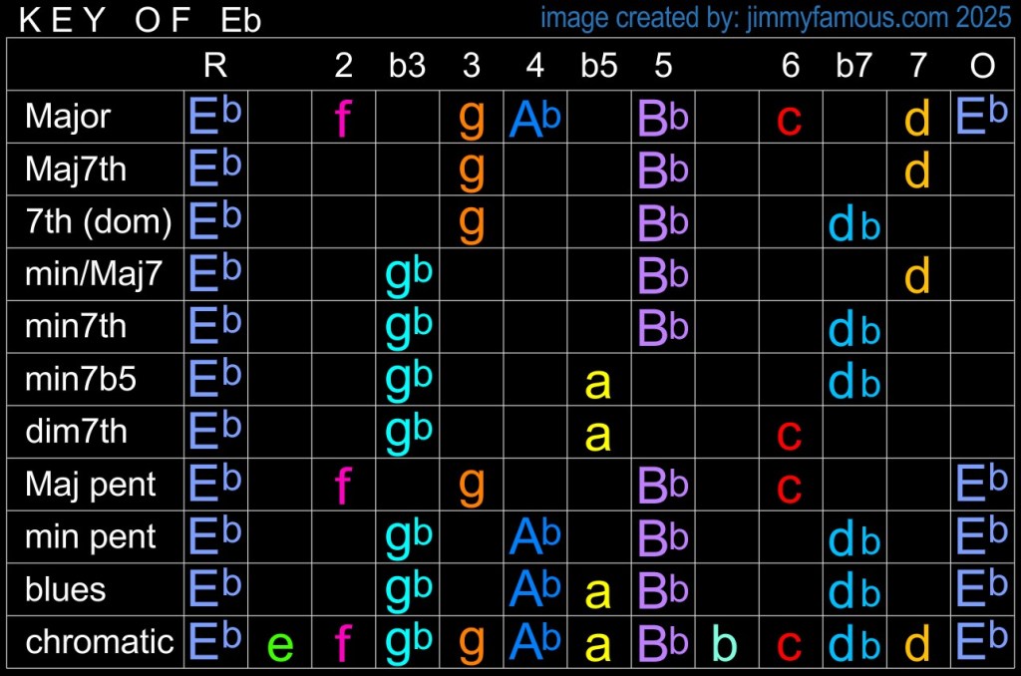Click the red c note in dim7th row
Screen dimensions: 1021x676
[790, 433]
